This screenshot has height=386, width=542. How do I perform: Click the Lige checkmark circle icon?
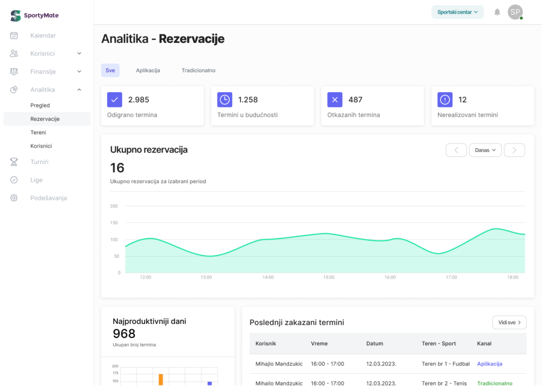(x=14, y=180)
